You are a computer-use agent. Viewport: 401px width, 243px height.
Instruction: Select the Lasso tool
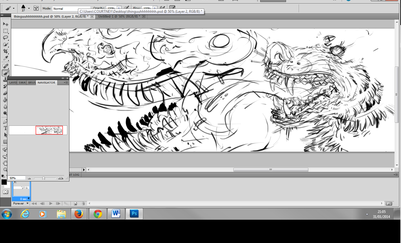tap(5, 38)
